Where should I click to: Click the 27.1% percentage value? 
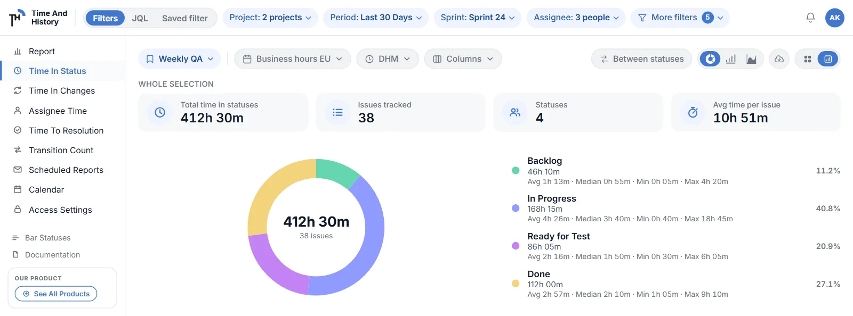click(828, 284)
